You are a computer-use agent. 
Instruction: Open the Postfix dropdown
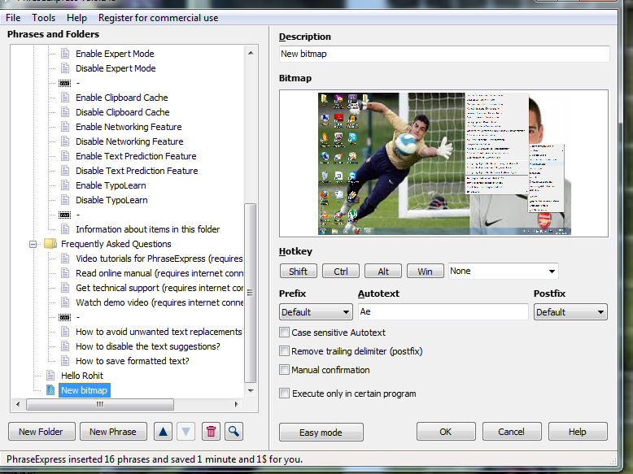(570, 312)
